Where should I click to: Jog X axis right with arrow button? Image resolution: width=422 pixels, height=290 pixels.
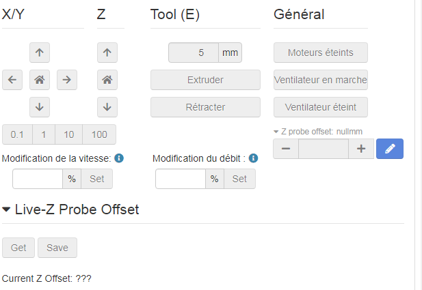click(66, 80)
